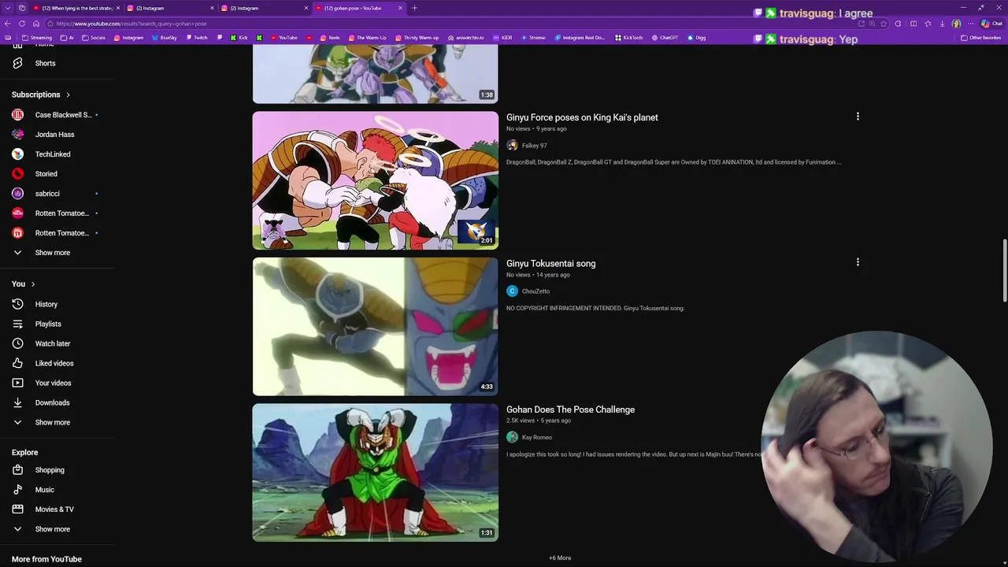The width and height of the screenshot is (1008, 567).
Task: Expand Show more under Subscriptions
Action: (52, 253)
